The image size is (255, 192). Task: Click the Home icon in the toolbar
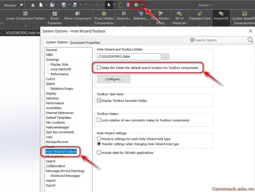pos(33,5)
